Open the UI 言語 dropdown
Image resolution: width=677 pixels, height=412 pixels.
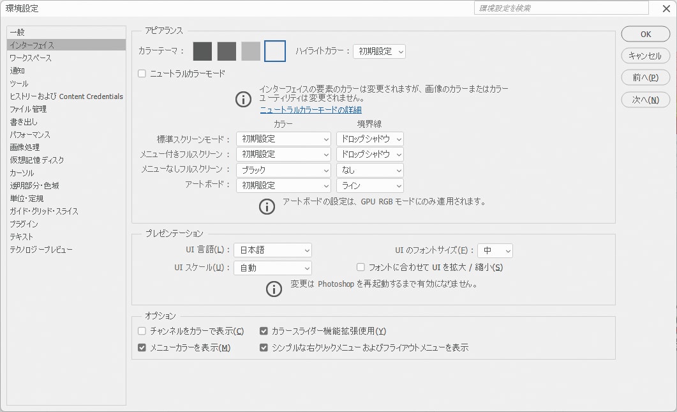(x=272, y=250)
